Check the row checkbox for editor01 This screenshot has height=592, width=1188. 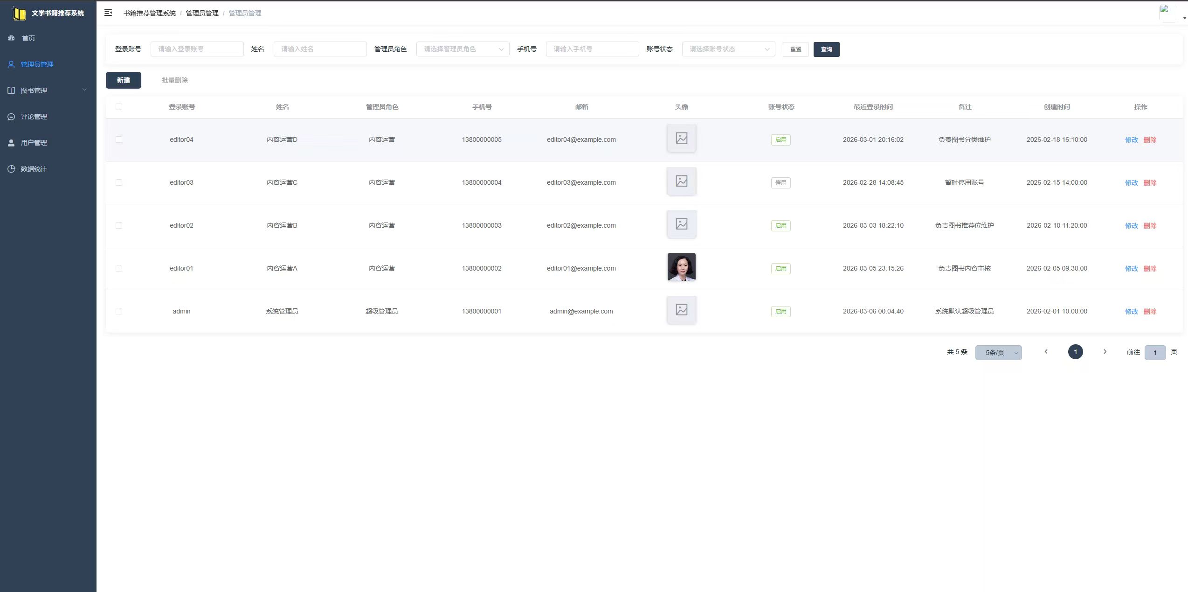[x=119, y=268]
